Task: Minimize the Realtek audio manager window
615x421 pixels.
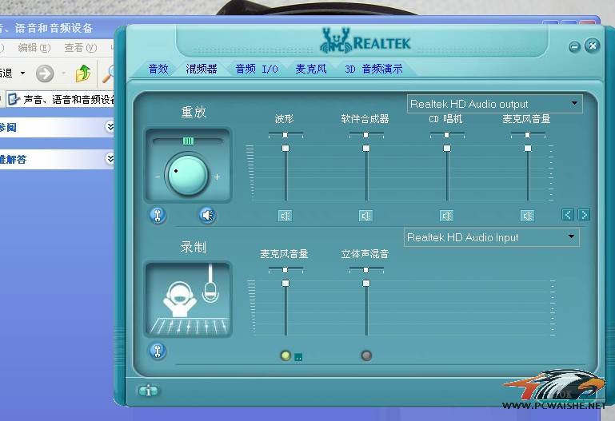Action: [x=574, y=47]
